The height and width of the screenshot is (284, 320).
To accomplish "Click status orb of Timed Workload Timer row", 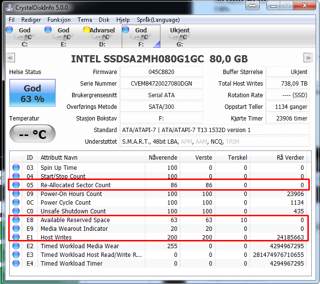I will (16, 263).
